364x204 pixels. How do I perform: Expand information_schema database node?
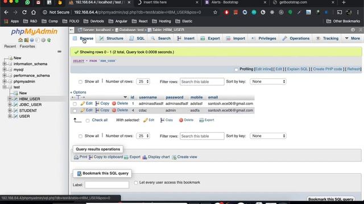[x=5, y=64]
